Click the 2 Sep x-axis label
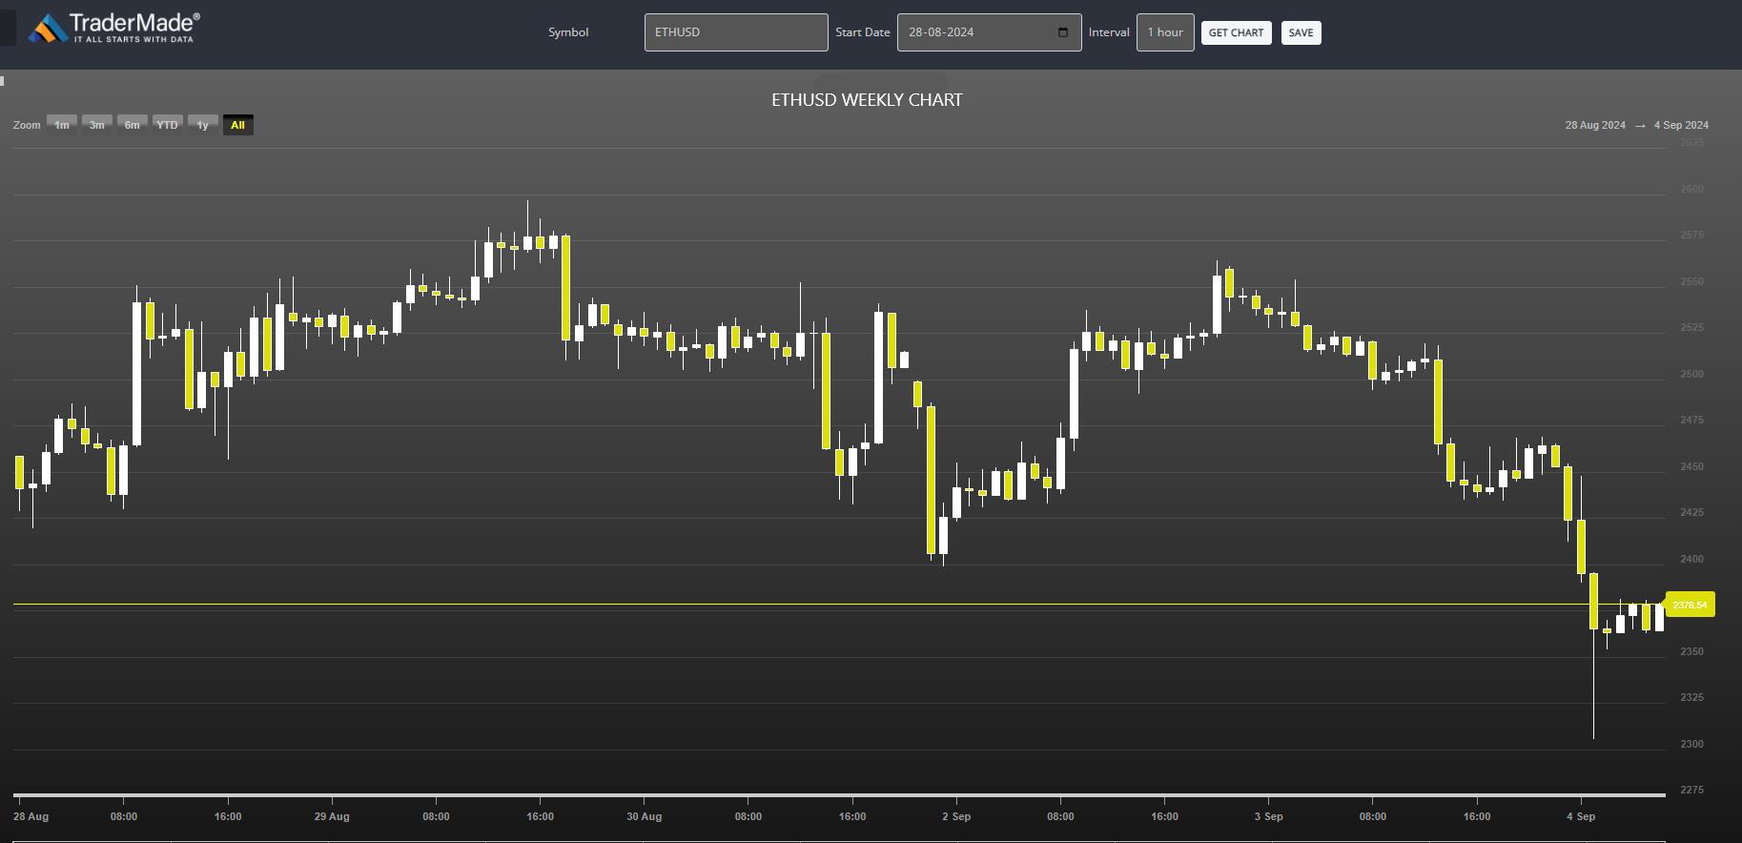This screenshot has height=843, width=1742. point(956,816)
